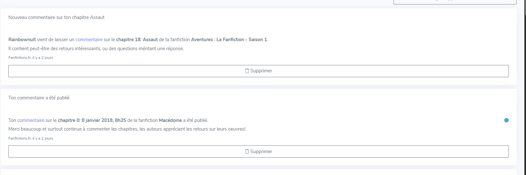Click the sentence starting with Il contient peut-être

tap(96, 49)
